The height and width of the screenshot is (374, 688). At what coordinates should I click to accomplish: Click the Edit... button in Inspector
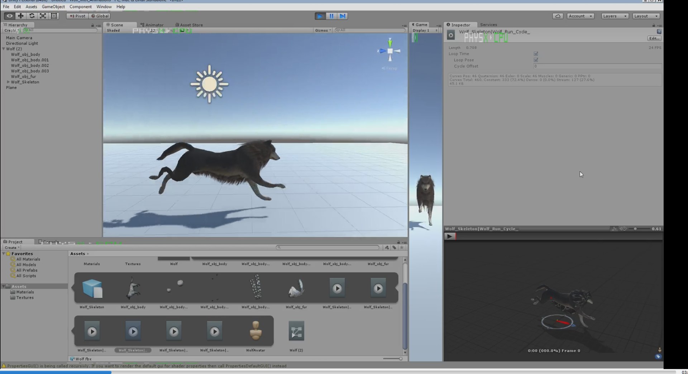654,38
